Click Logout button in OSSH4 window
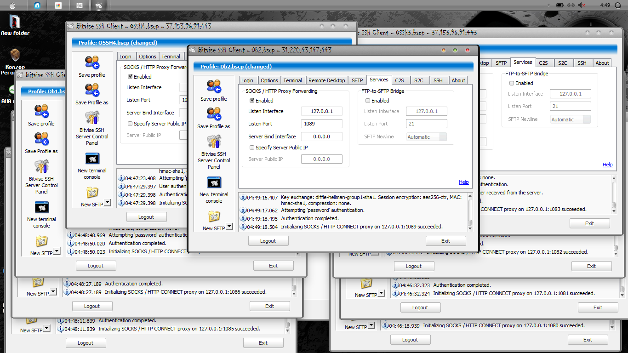 [x=146, y=217]
